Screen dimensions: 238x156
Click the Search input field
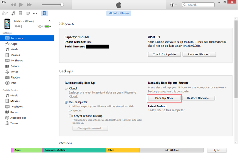[198, 5]
